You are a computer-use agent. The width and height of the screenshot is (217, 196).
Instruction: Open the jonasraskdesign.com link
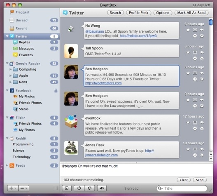101,155
